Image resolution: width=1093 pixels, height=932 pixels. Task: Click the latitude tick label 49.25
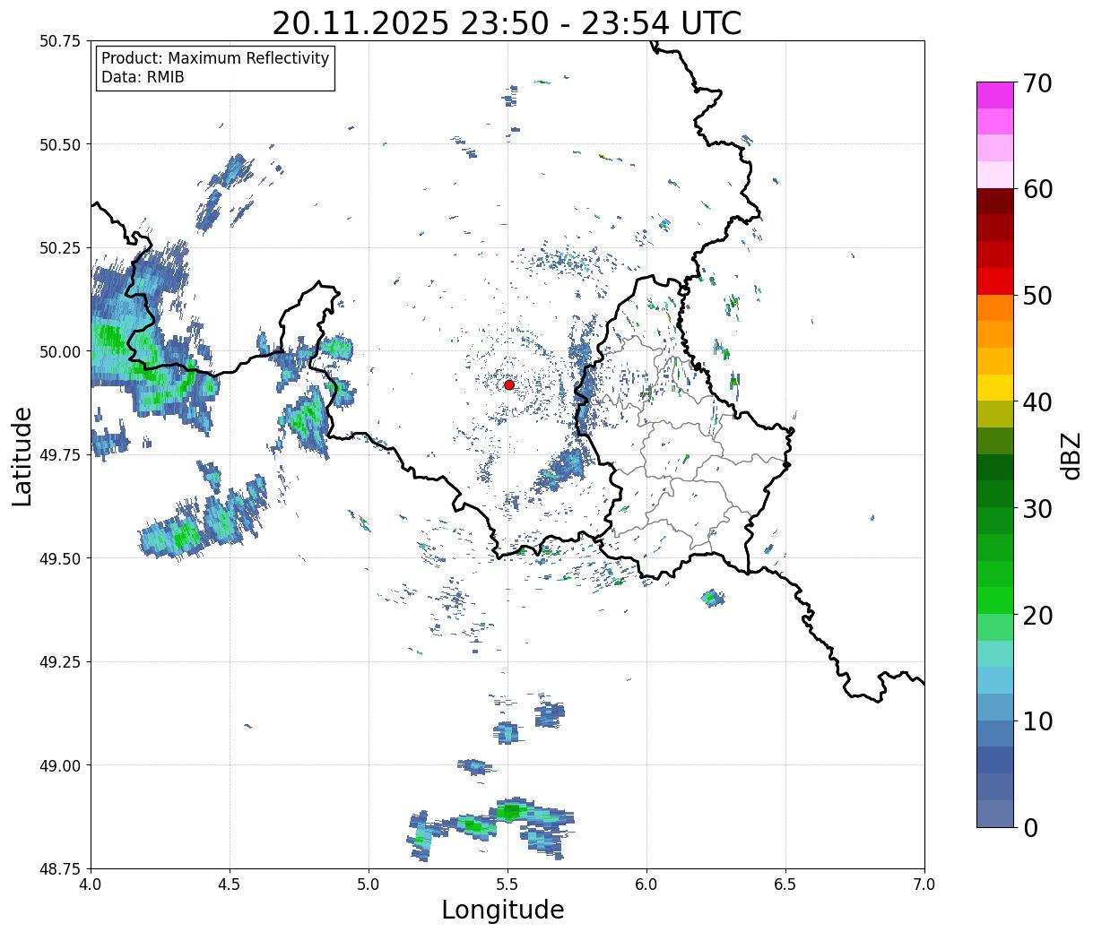[60, 662]
